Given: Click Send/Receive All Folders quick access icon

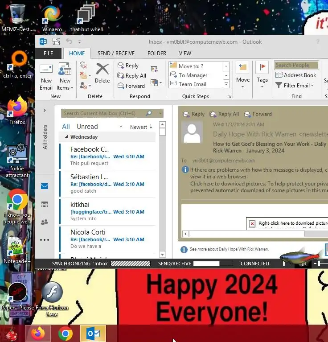Looking at the screenshot, I should (x=56, y=41).
